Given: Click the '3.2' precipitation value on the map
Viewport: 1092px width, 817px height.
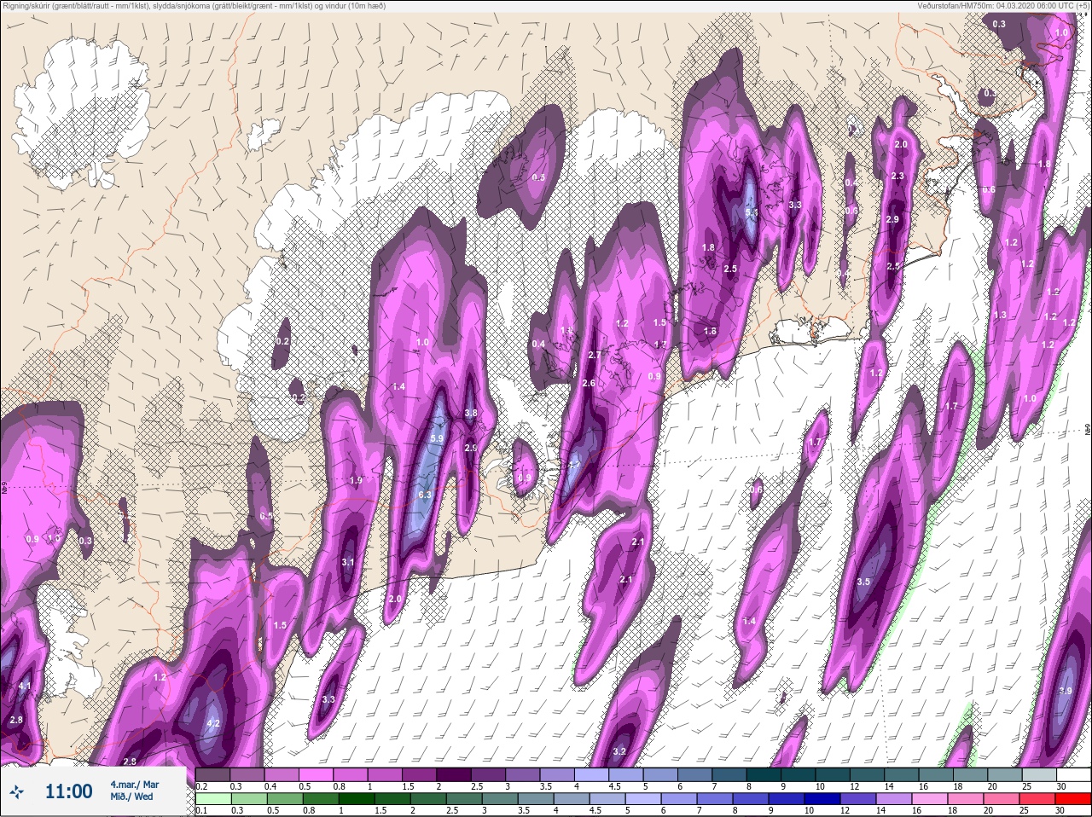Looking at the screenshot, I should [620, 751].
